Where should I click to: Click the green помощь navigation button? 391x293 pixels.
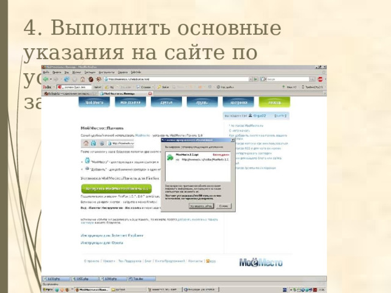click(274, 102)
